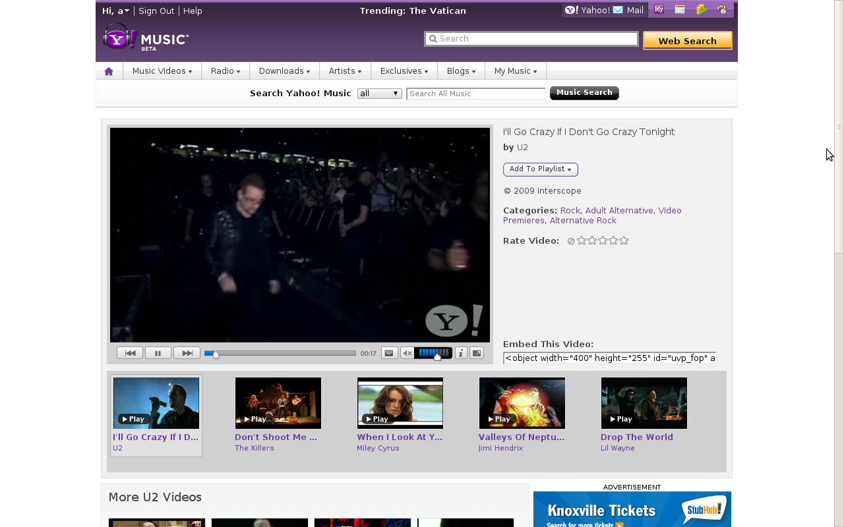Open the Exclusives menu

coord(404,71)
